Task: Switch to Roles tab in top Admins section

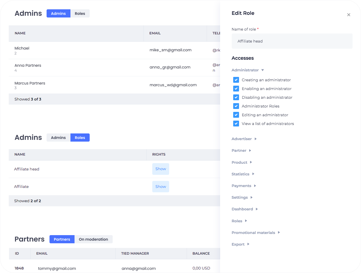Action: pyautogui.click(x=80, y=13)
